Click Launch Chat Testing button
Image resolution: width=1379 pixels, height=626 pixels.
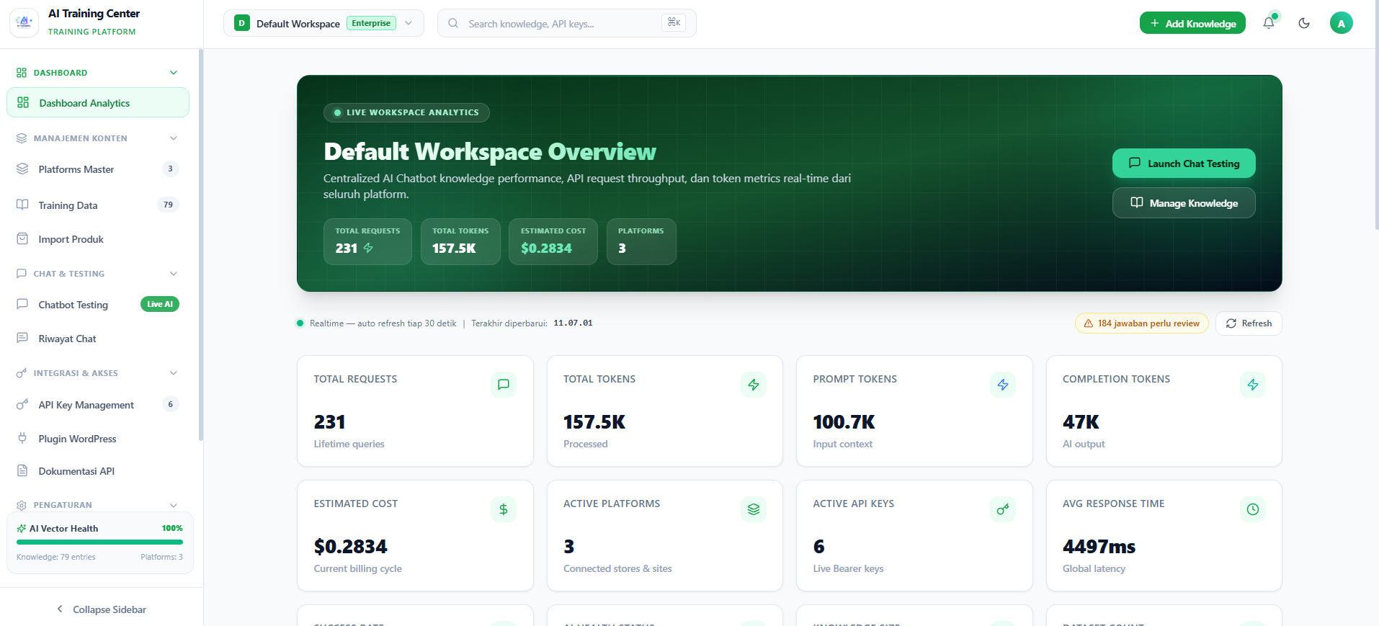1184,164
